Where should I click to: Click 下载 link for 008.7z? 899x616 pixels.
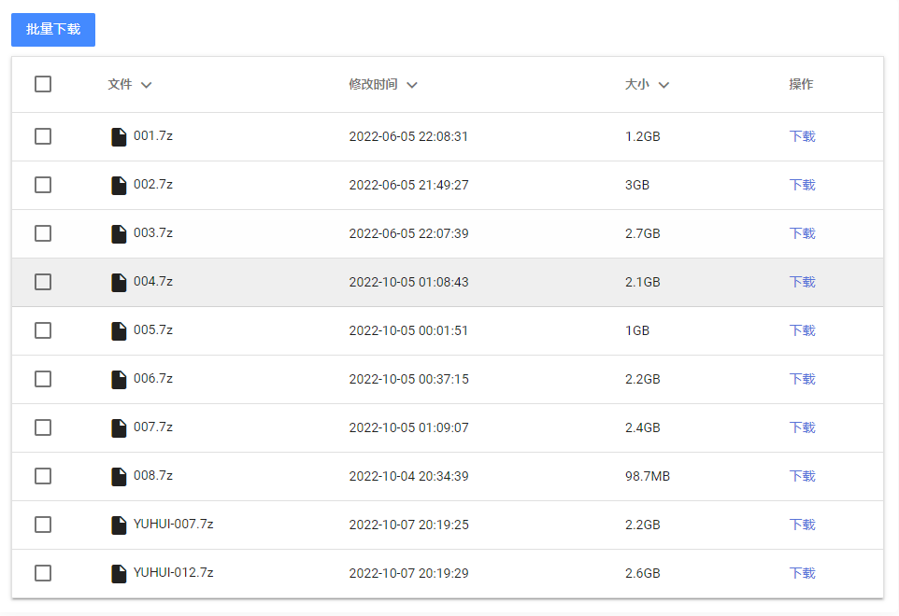[x=802, y=476]
